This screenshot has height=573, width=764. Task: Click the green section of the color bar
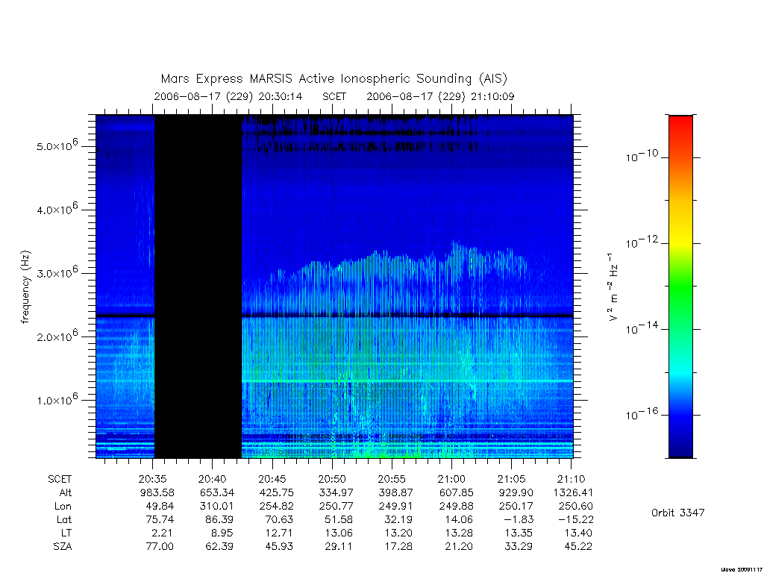click(x=680, y=286)
